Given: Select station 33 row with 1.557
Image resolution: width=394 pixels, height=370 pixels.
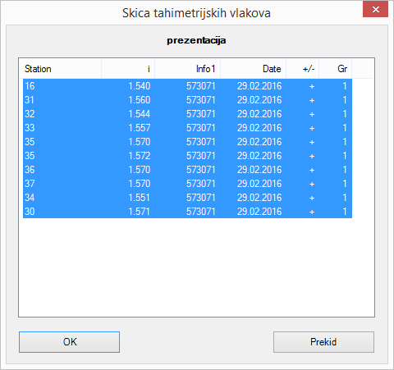Looking at the screenshot, I should [187, 128].
